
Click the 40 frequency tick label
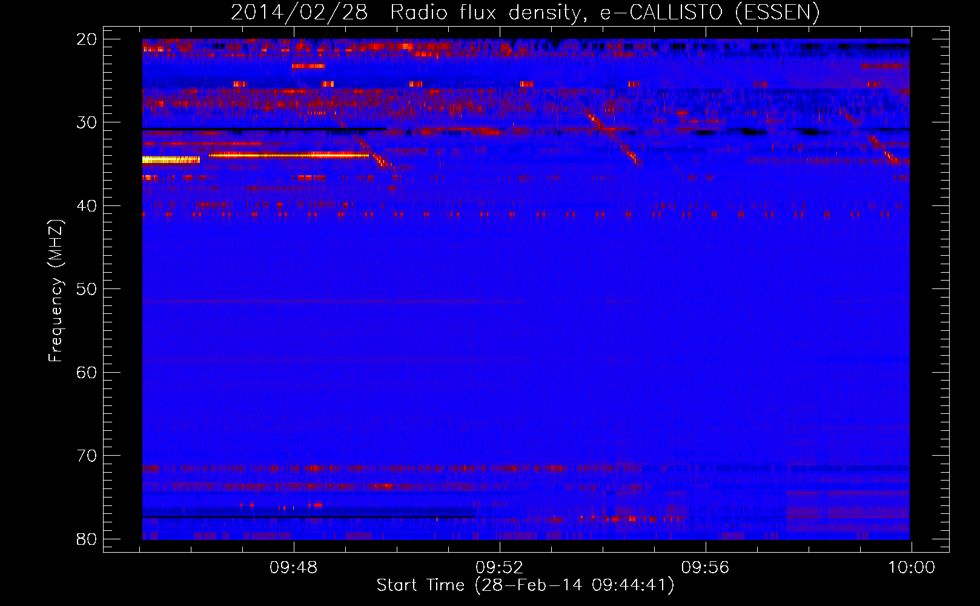click(87, 206)
